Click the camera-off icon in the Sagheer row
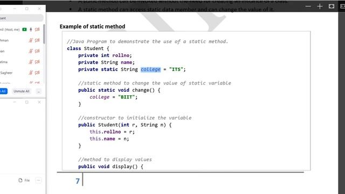The height and width of the screenshot is (194, 345). click(37, 73)
